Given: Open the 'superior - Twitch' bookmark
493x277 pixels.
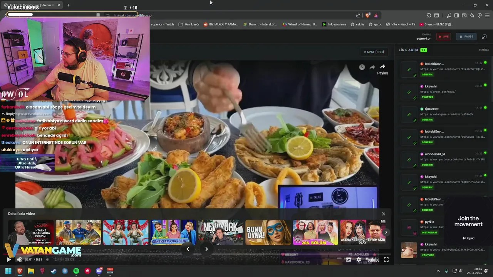Looking at the screenshot, I should coord(163,24).
